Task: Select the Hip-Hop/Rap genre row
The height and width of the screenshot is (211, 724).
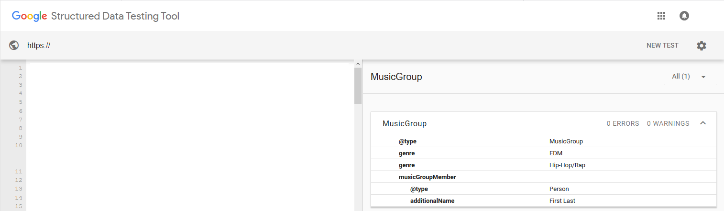Action: 543,165
